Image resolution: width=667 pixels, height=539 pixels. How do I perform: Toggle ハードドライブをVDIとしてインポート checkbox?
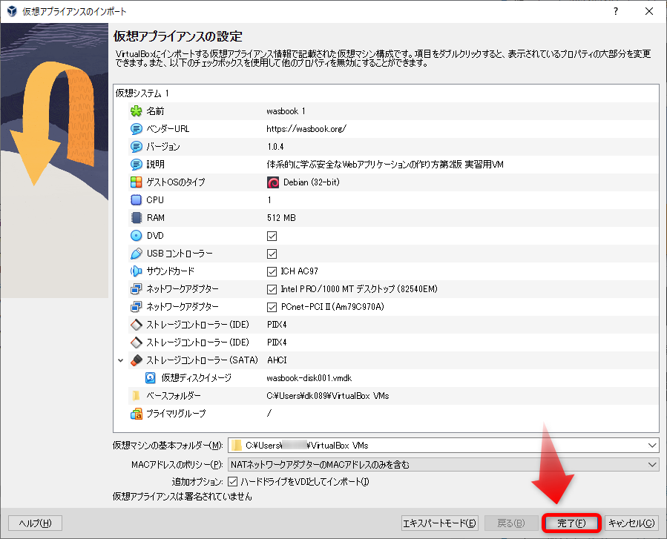[x=233, y=482]
